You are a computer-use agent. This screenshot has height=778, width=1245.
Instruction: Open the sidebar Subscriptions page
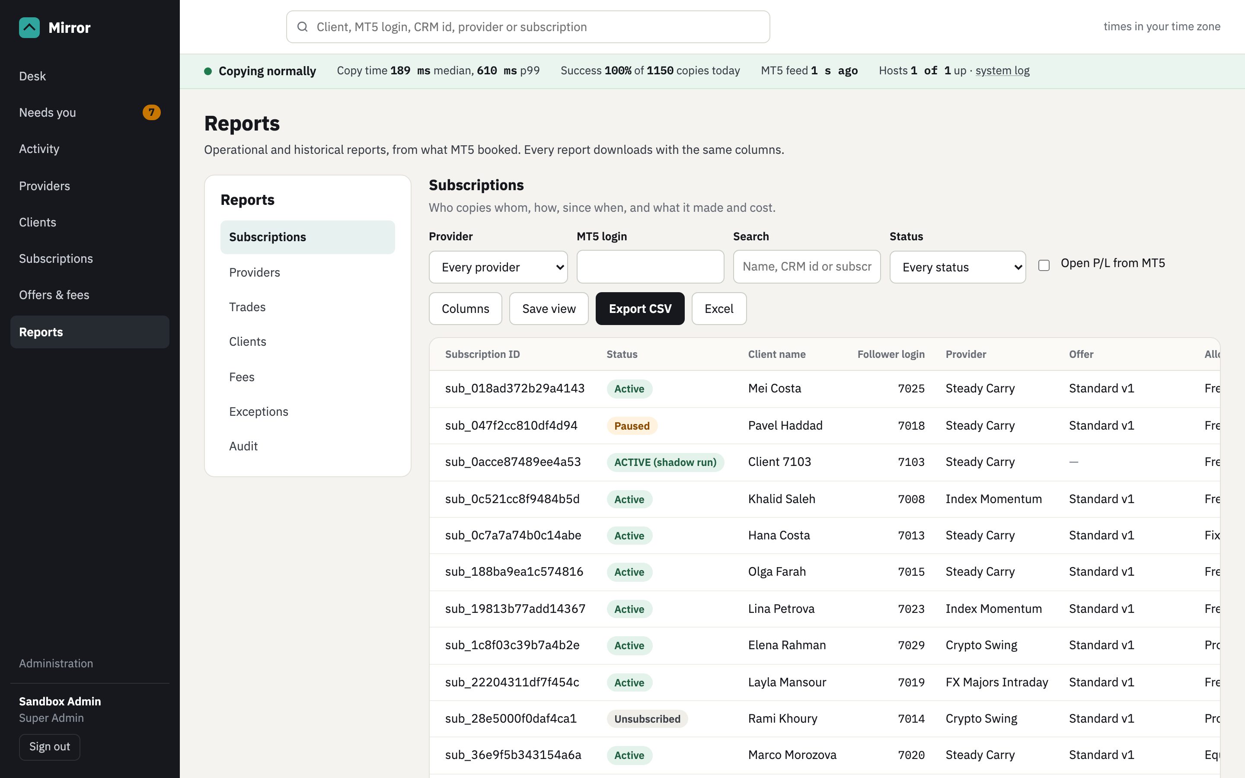[x=89, y=258]
